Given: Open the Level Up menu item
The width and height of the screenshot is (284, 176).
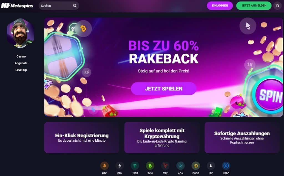Looking at the screenshot, I should click(21, 70).
